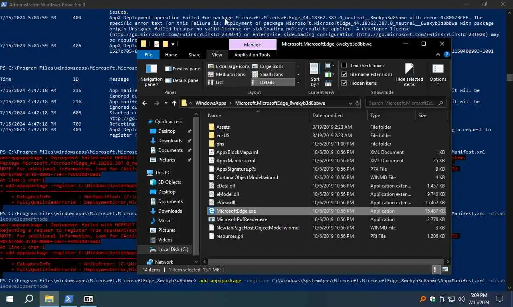Switch to the Home ribbon tab

point(171,55)
